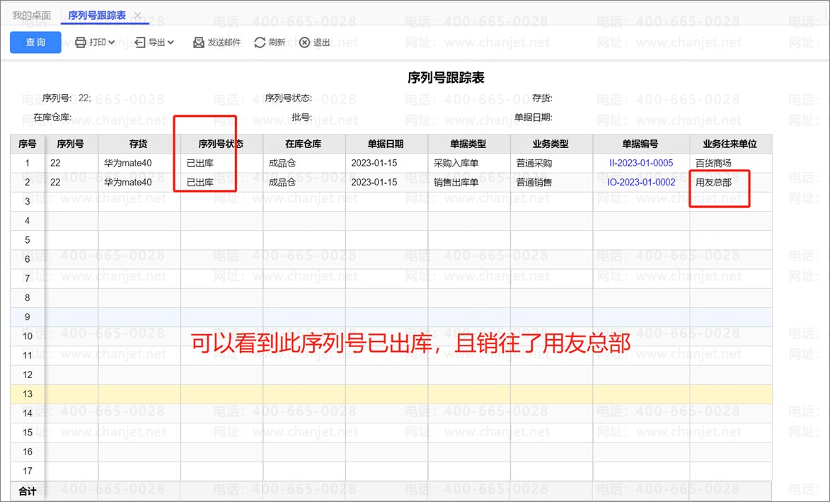
Task: Click the 发送邮件 envelope icon
Action: 199,42
